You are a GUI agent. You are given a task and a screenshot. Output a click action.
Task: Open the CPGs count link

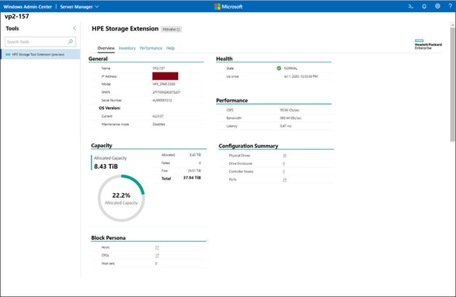(x=157, y=256)
